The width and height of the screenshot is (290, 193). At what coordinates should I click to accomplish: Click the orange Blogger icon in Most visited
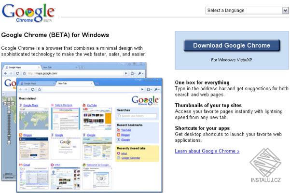[21, 135]
